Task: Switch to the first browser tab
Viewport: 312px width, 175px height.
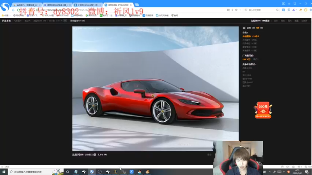Action: coord(27,5)
